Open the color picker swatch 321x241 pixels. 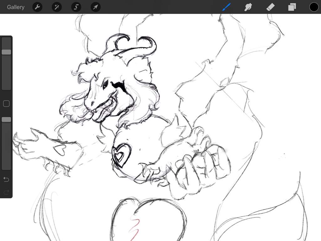(314, 7)
